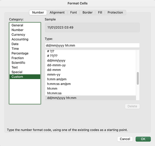Image resolution: width=155 pixels, height=146 pixels.
Task: Click the format list scrollbar thumb
Action: coord(138,78)
